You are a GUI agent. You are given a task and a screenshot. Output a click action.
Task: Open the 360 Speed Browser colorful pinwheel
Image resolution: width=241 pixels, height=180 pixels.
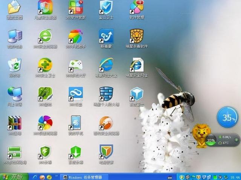pyautogui.click(x=45, y=123)
